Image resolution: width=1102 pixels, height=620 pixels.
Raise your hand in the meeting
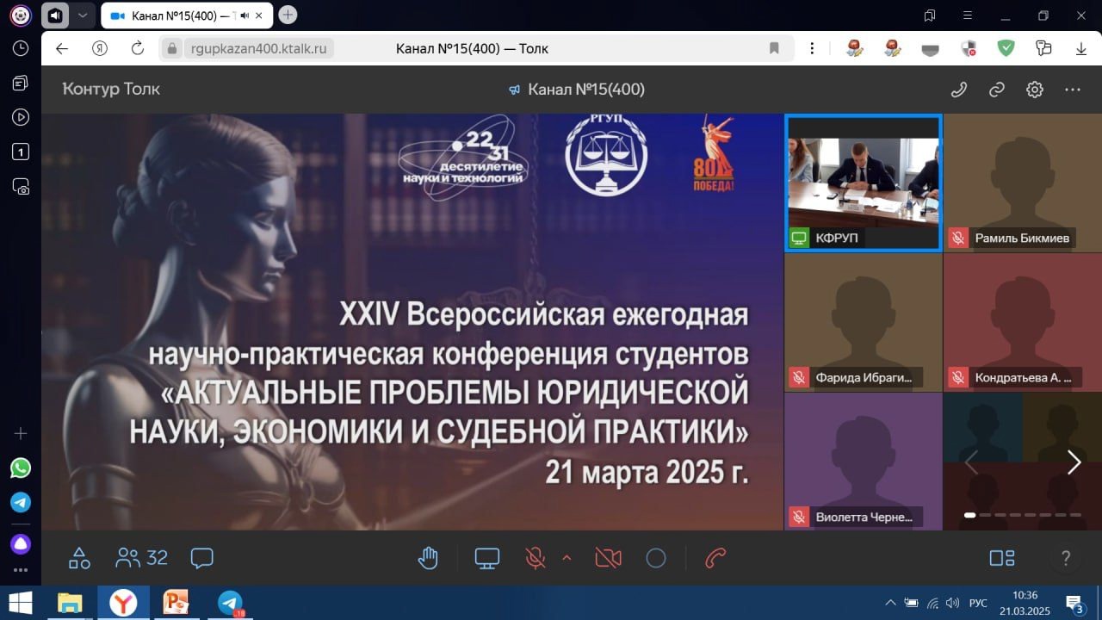pos(428,557)
